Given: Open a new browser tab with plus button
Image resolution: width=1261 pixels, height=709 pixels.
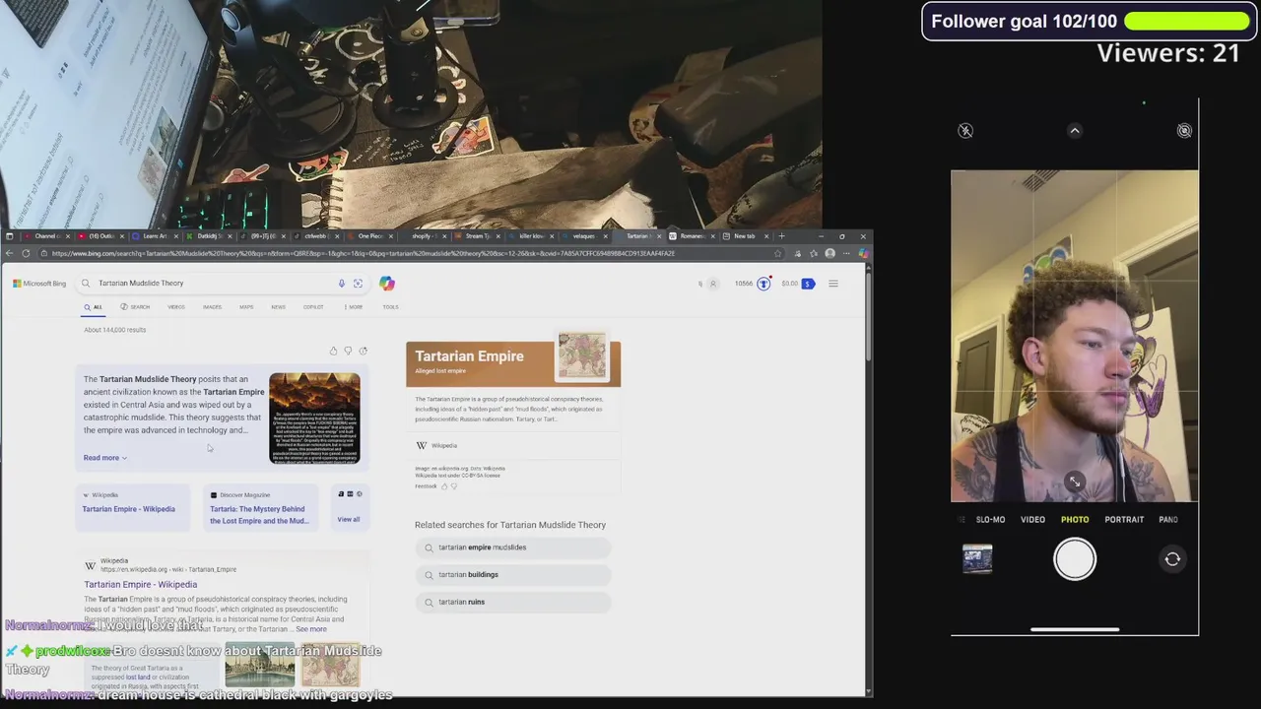Looking at the screenshot, I should point(782,236).
